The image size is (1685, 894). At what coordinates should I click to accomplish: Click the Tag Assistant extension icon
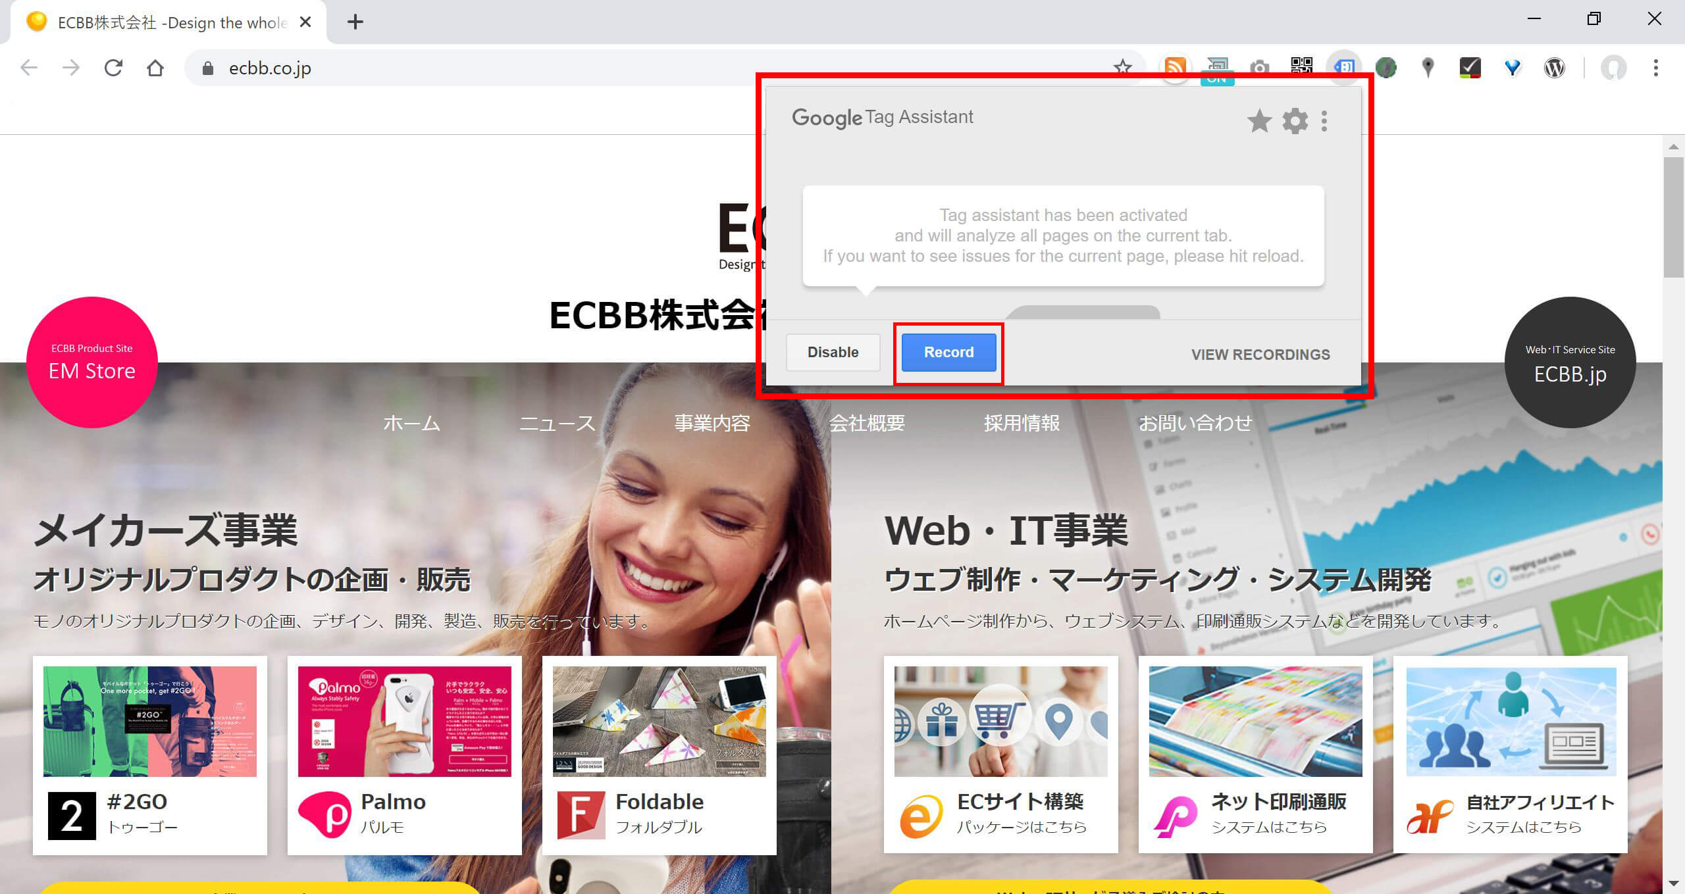[x=1343, y=67]
